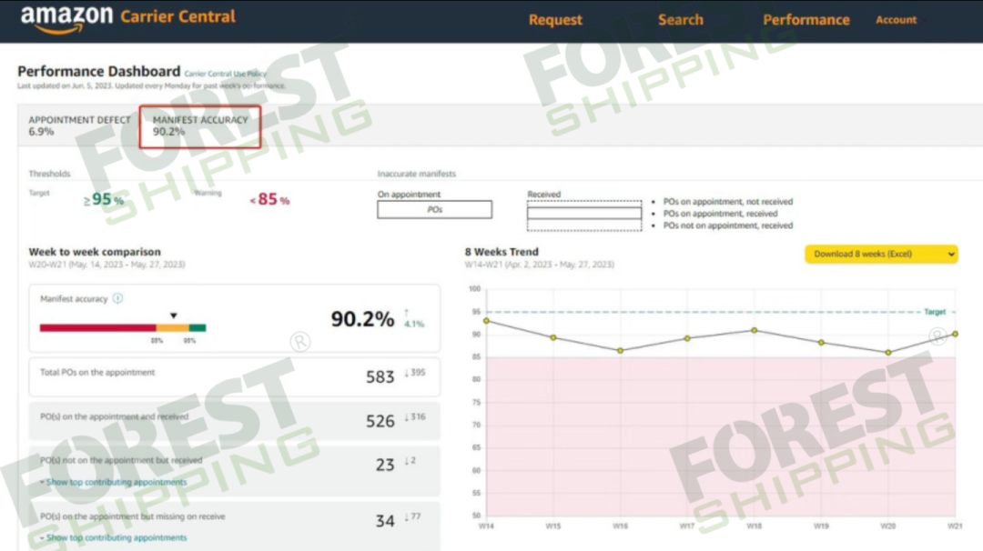Click the W16 data point on trend line

pyautogui.click(x=620, y=350)
